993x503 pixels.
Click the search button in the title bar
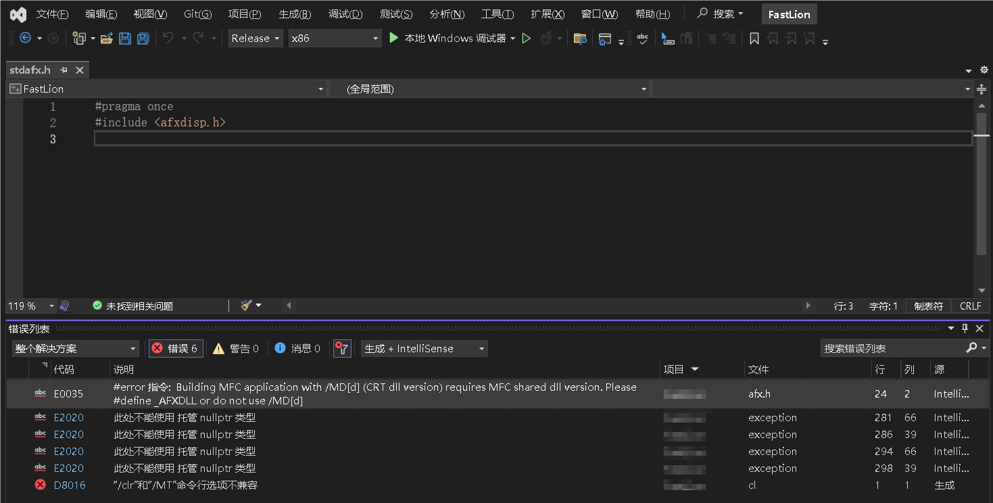721,14
